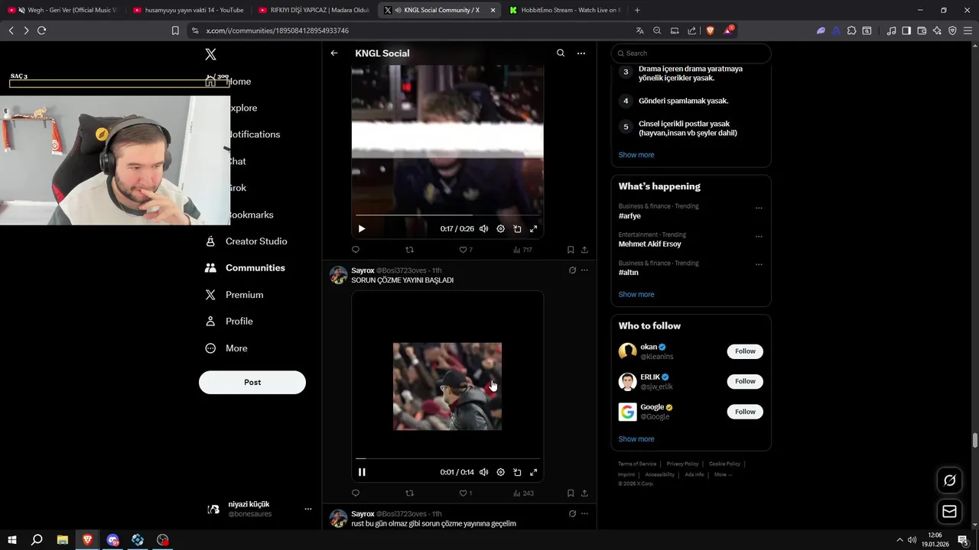Viewport: 979px width, 550px height.
Task: Mute the 0:14 video volume
Action: pyautogui.click(x=483, y=472)
